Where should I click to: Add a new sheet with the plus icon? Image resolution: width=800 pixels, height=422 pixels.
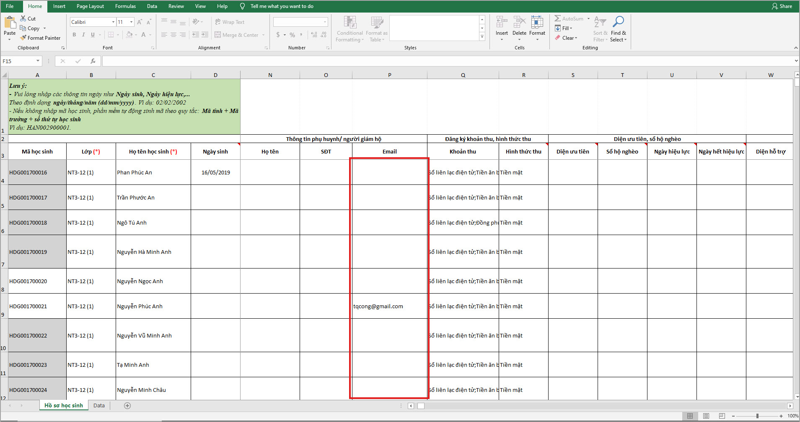(x=127, y=405)
